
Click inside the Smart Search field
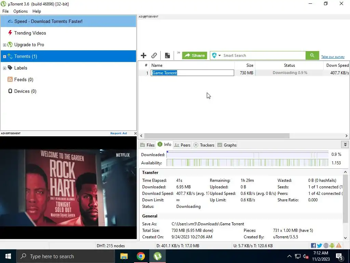point(264,55)
